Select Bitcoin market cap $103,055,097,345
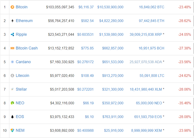Screen dimensions: 194x138 [60, 7]
